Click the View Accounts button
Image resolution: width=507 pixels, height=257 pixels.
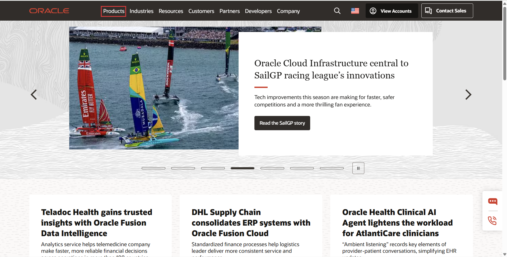pyautogui.click(x=392, y=11)
